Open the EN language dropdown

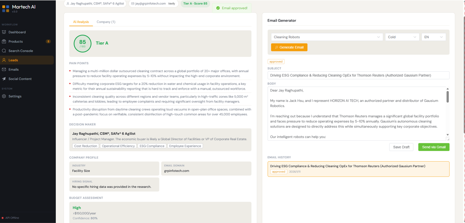[433, 37]
